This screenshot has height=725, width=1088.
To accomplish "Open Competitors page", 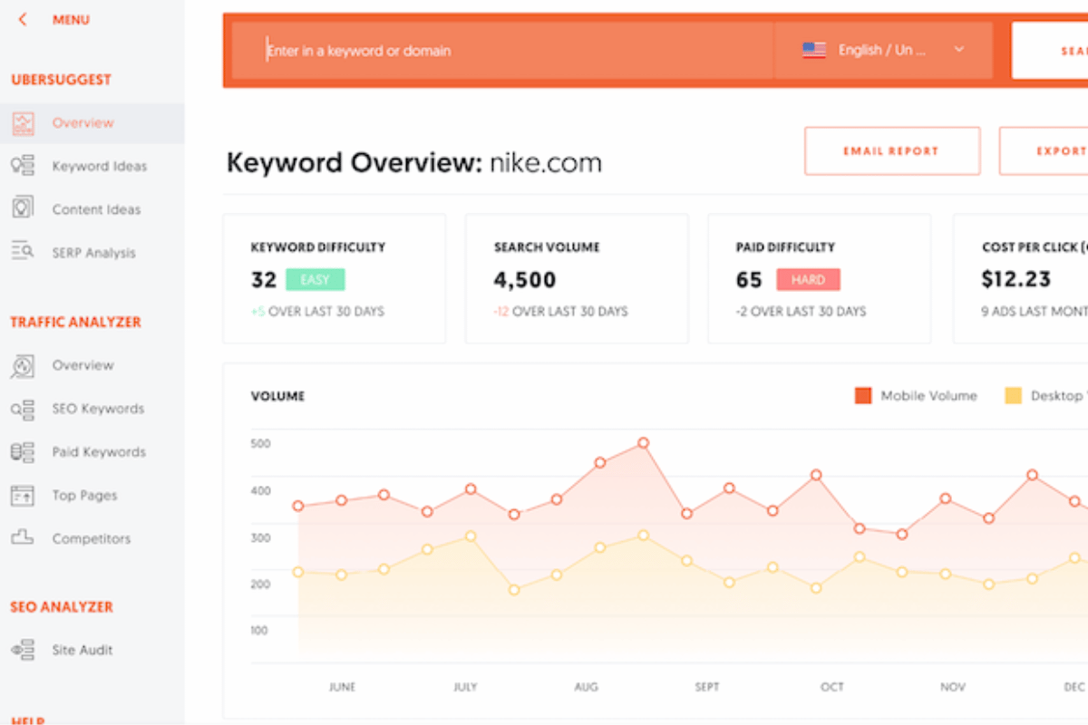I will 92,538.
